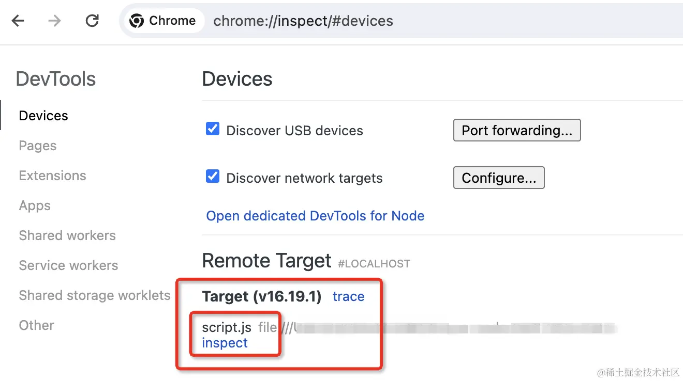Open dedicated DevTools for Node
This screenshot has height=381, width=683.
pos(315,216)
